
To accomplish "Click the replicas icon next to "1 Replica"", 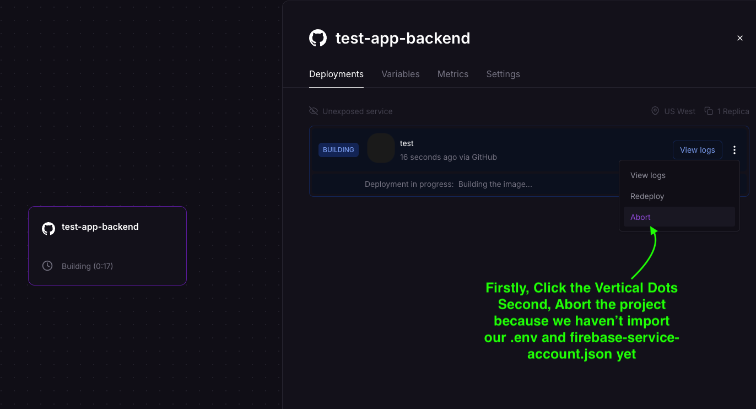I will pos(709,111).
